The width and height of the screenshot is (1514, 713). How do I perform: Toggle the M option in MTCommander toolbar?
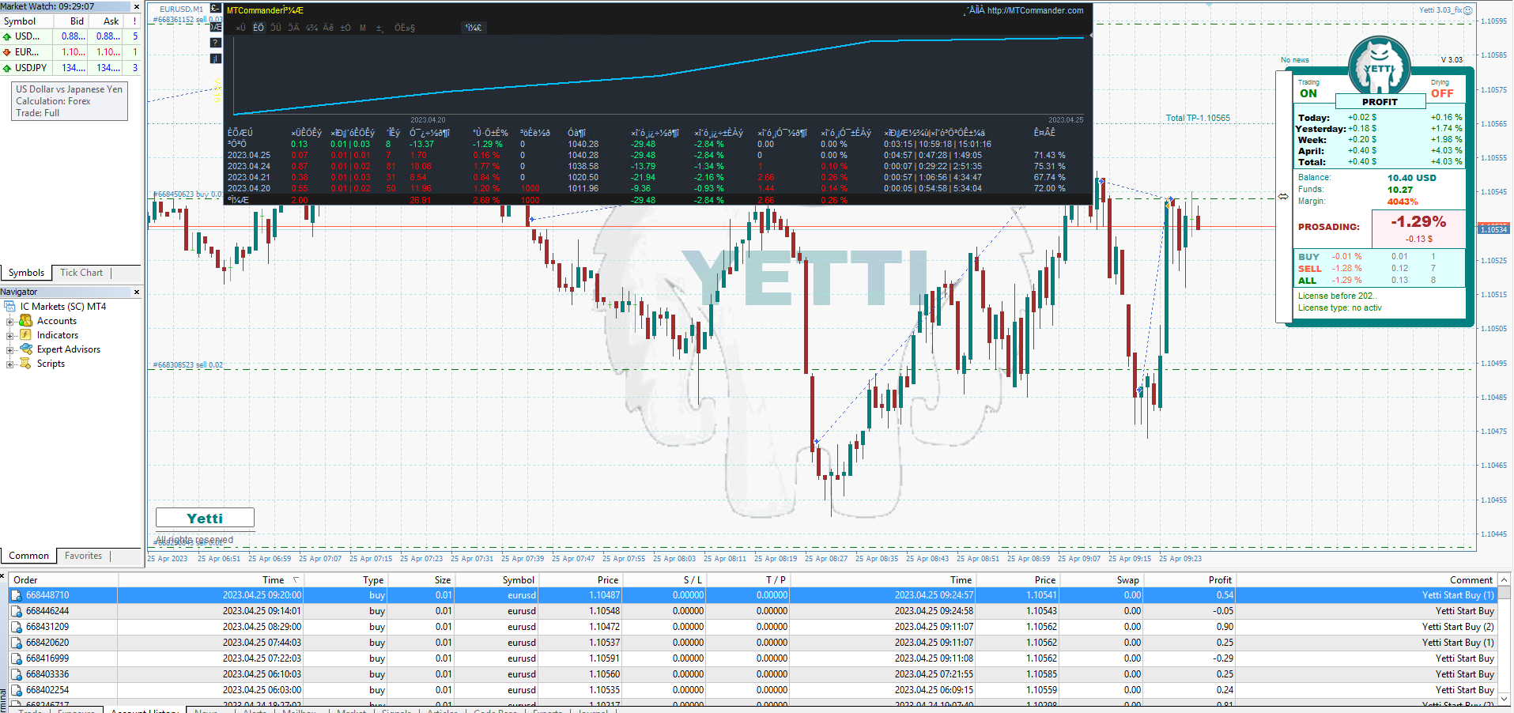tap(363, 28)
